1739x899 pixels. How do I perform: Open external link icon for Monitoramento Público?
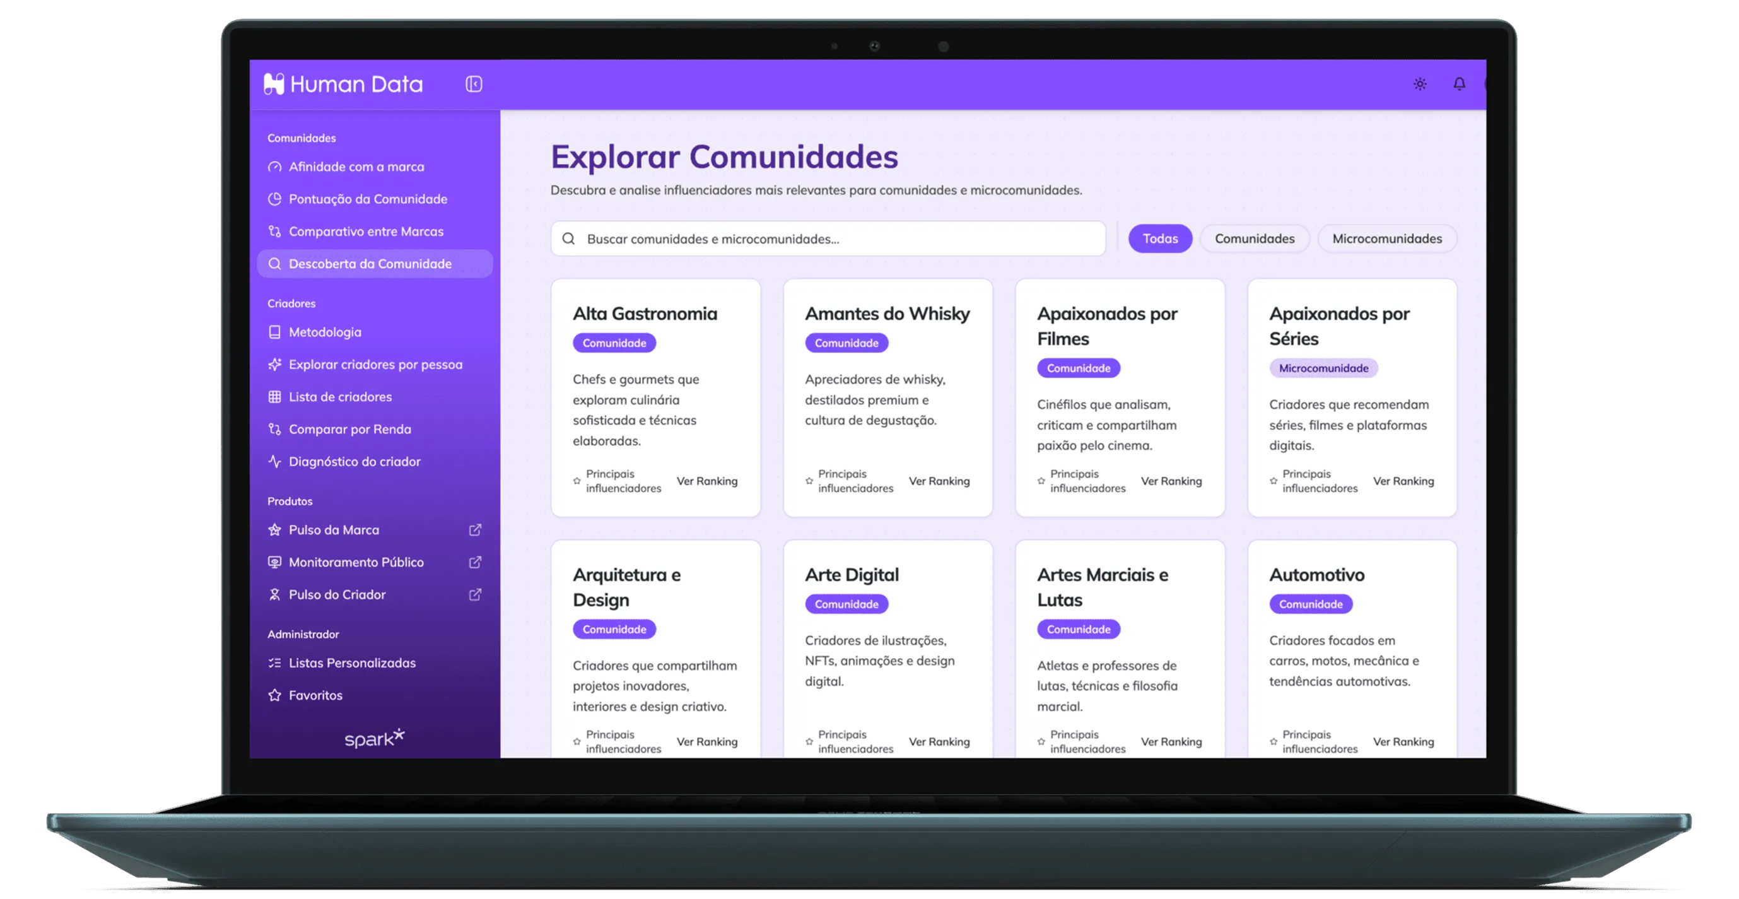click(x=475, y=563)
